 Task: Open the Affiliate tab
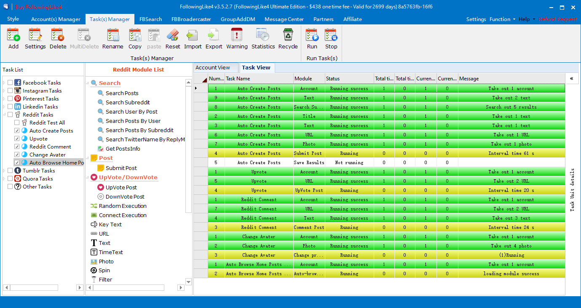click(352, 19)
